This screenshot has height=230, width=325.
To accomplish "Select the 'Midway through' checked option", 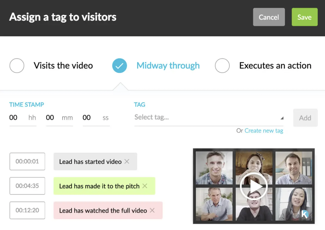I will 120,66.
